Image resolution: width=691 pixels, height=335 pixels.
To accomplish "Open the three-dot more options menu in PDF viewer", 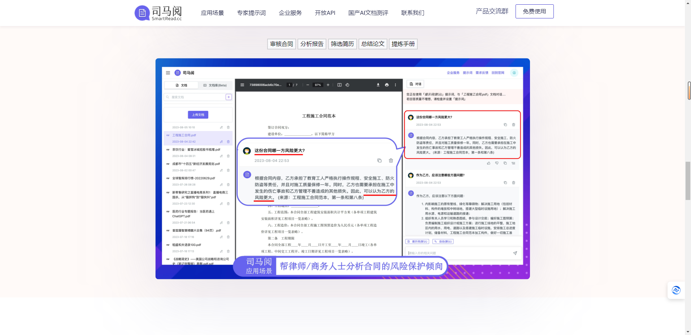I will coord(395,85).
